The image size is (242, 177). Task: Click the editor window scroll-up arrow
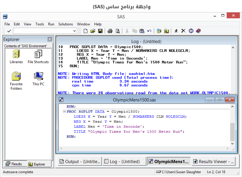232,106
